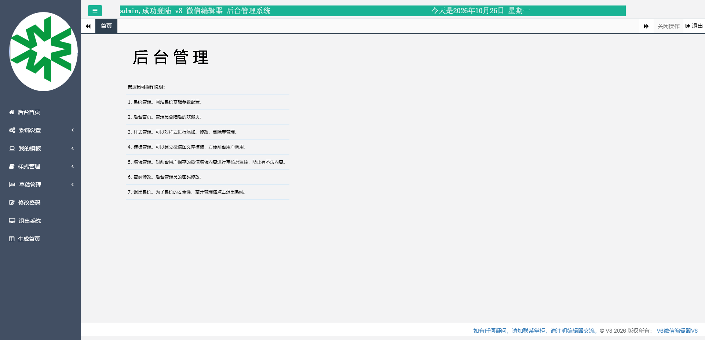The height and width of the screenshot is (340, 705).
Task: Expand the 我的模板 chevron arrow
Action: (73, 149)
